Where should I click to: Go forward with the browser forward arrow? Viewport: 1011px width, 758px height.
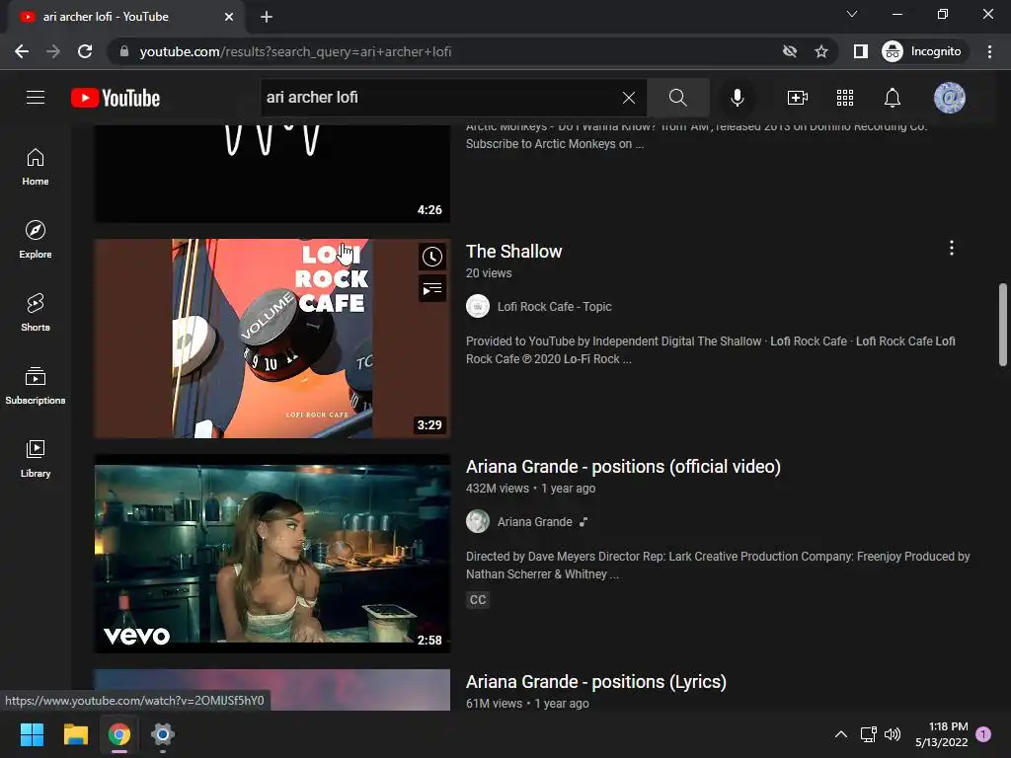[53, 51]
